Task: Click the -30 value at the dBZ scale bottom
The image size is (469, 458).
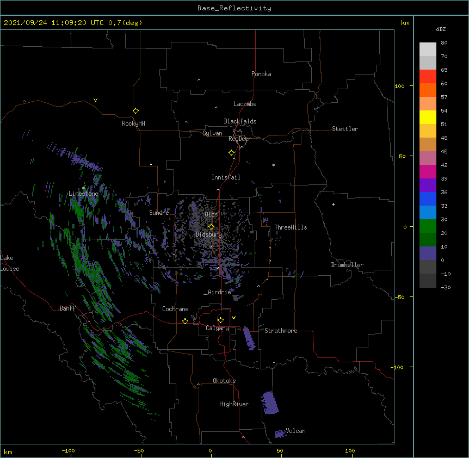Action: click(x=446, y=287)
